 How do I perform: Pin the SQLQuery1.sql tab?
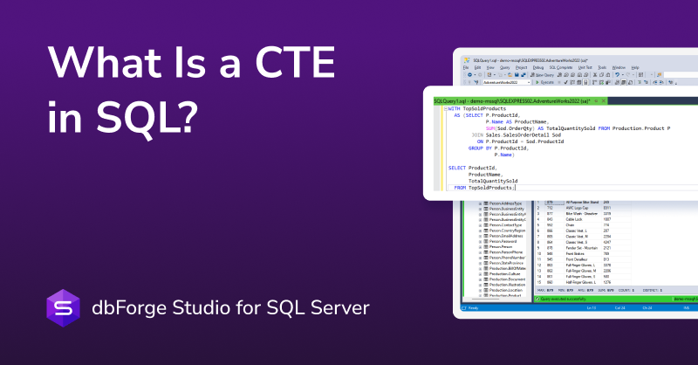[x=596, y=101]
